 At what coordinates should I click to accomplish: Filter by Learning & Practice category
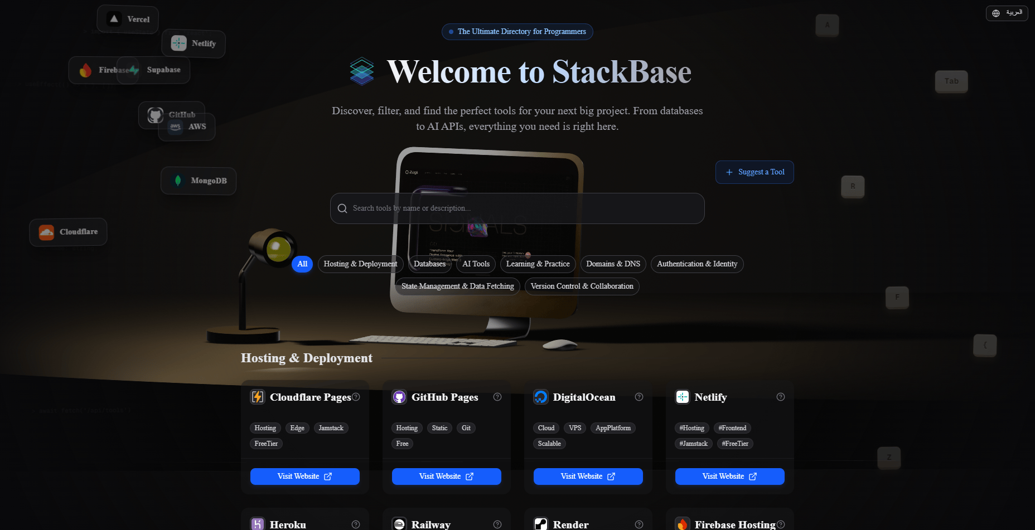(538, 264)
